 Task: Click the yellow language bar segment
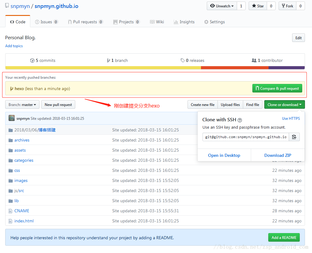click(x=103, y=68)
